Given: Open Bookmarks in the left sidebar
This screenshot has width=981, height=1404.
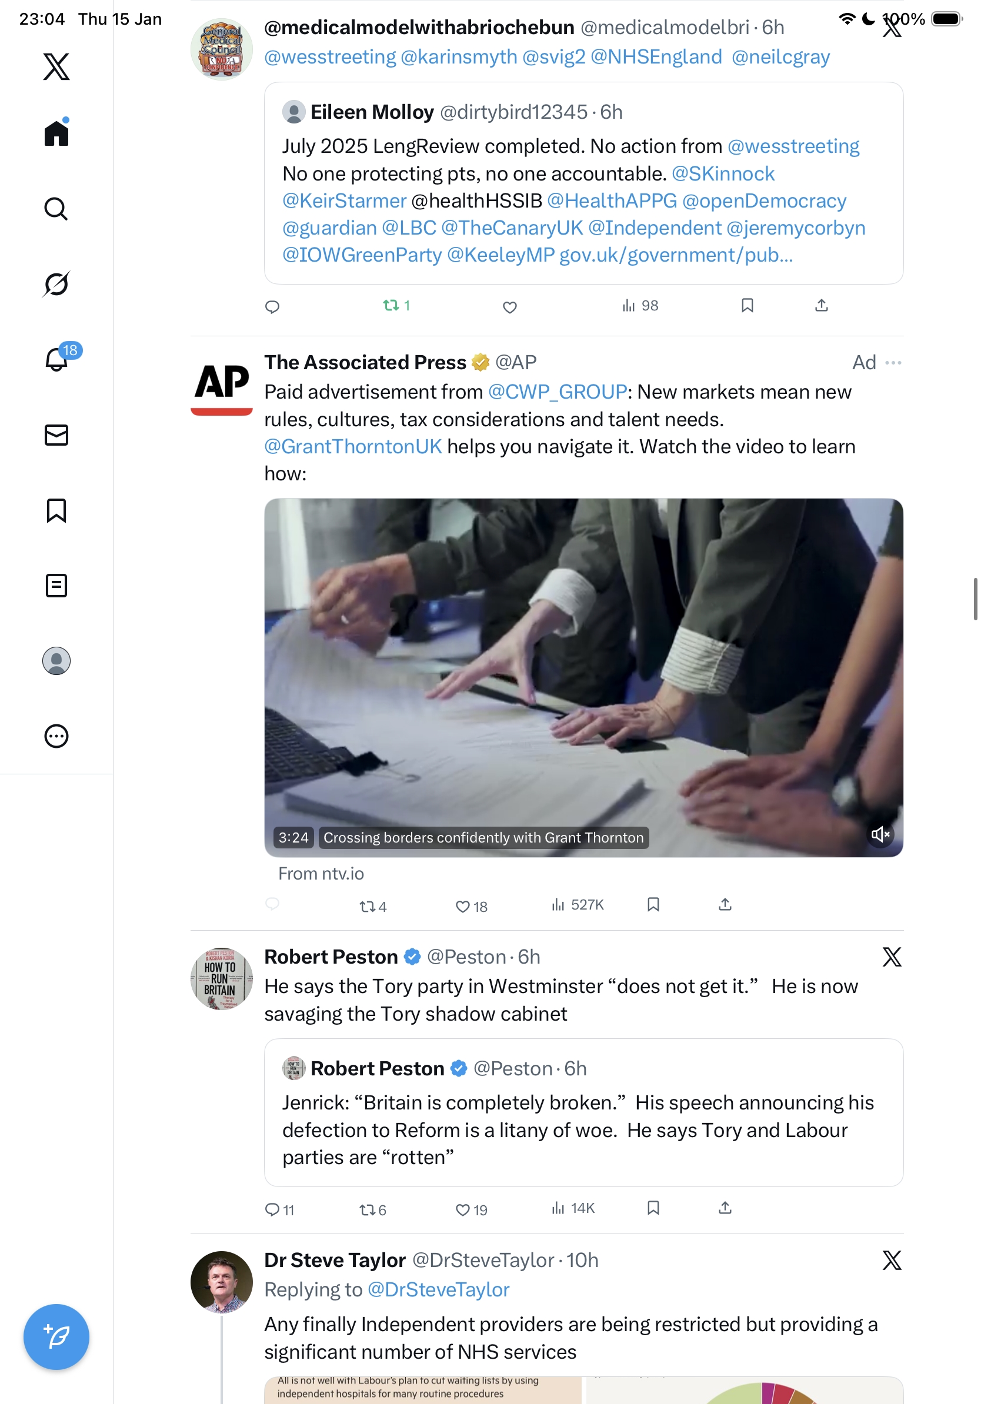Looking at the screenshot, I should coord(56,510).
